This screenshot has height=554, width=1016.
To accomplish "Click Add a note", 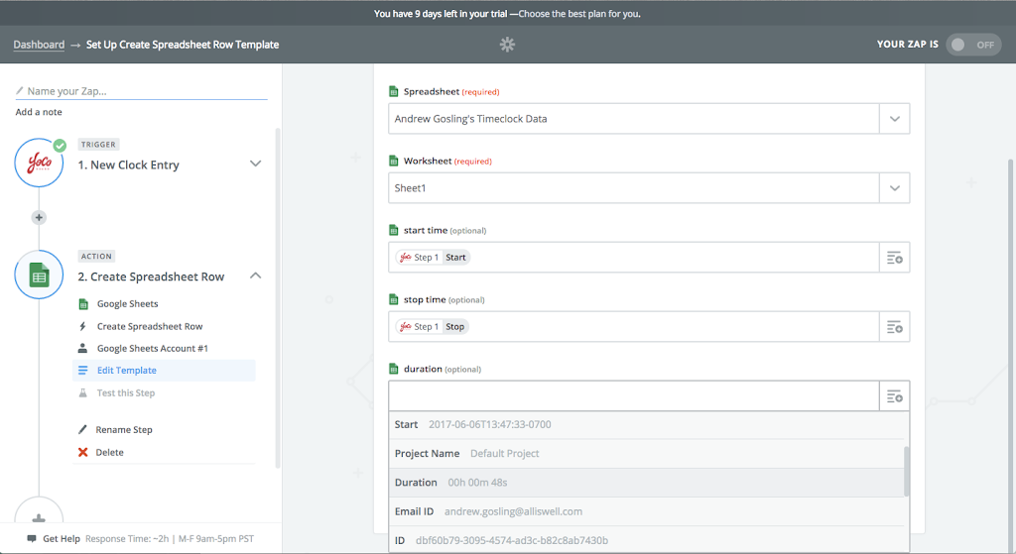I will coord(39,112).
